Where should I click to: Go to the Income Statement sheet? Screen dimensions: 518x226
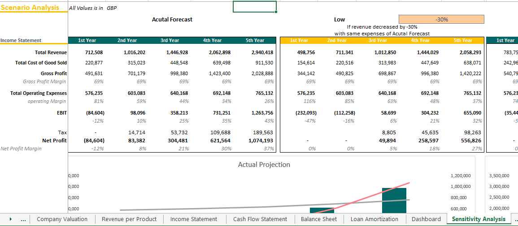click(x=194, y=219)
